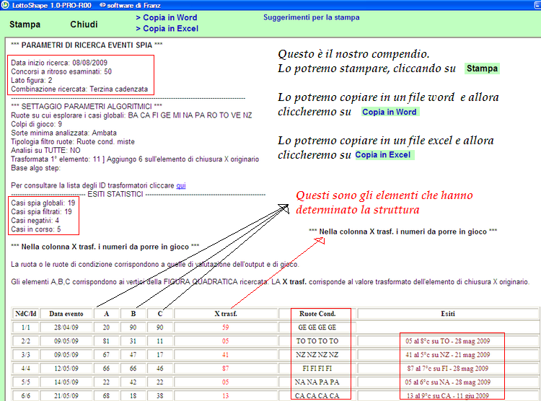This screenshot has width=541, height=401.
Task: Click the Esiti column header
Action: click(x=448, y=314)
